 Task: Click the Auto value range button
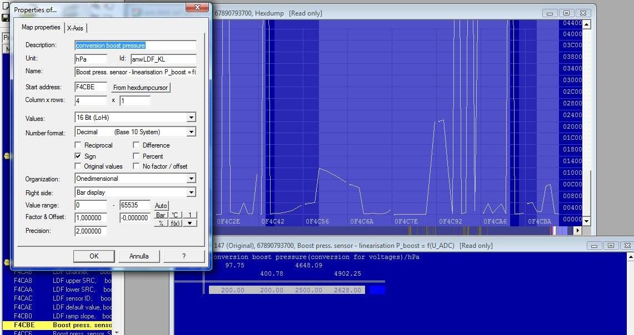pos(161,205)
